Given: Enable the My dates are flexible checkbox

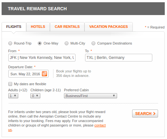Looking at the screenshot, I should click(x=10, y=84).
